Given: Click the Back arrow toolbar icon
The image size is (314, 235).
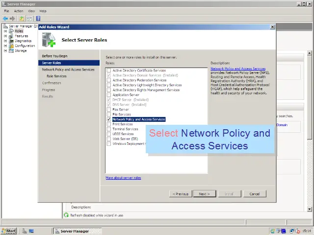Looking at the screenshot, I should 5,19.
